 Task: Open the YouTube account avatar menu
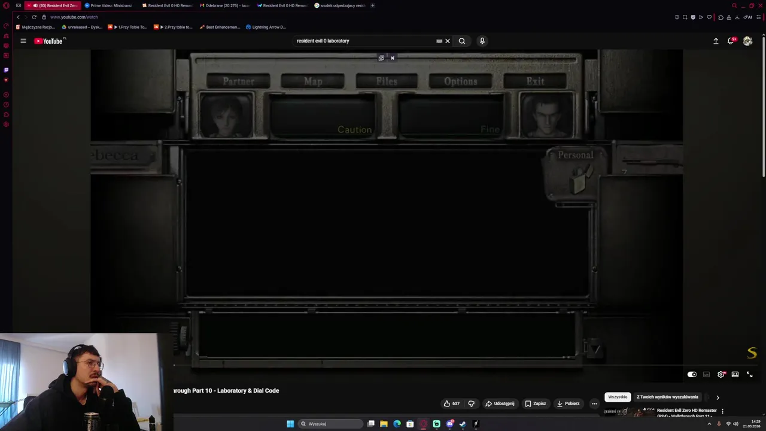(747, 41)
